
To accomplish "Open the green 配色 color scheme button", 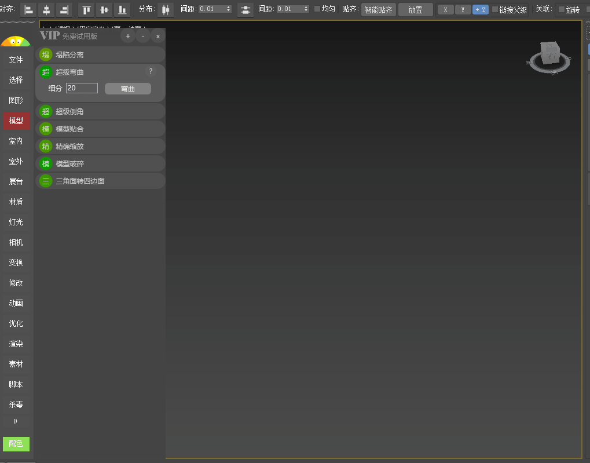I will pyautogui.click(x=16, y=444).
